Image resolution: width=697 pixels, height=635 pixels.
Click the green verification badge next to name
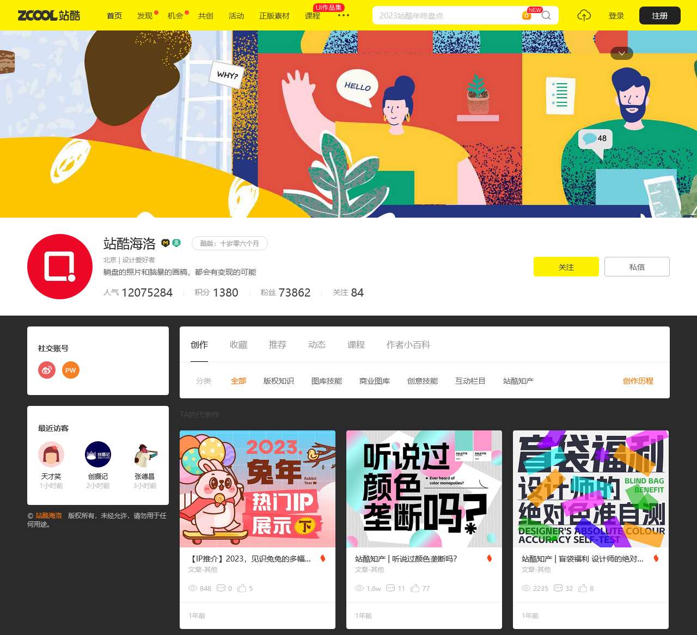pyautogui.click(x=176, y=243)
